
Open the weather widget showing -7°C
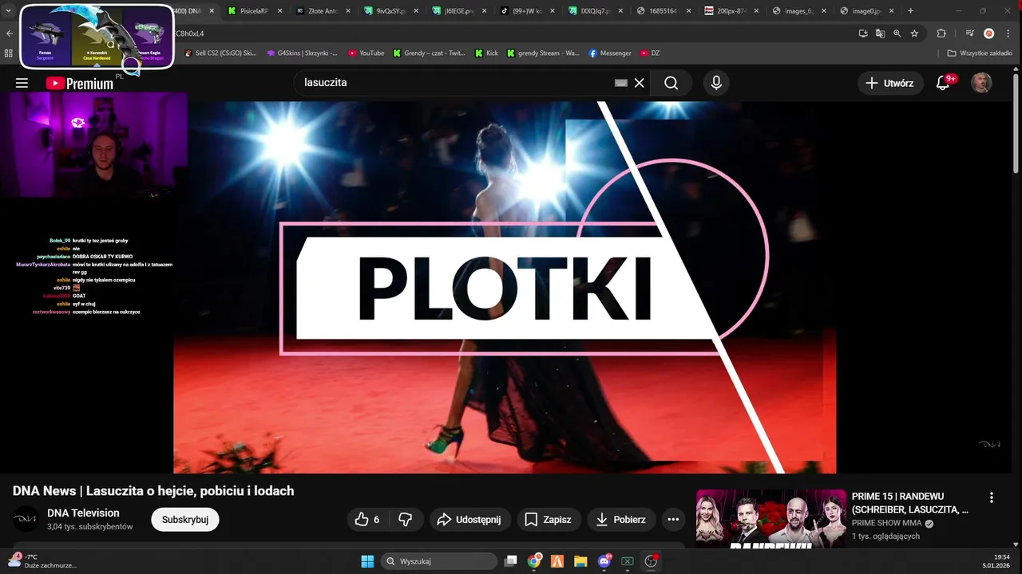pyautogui.click(x=44, y=561)
